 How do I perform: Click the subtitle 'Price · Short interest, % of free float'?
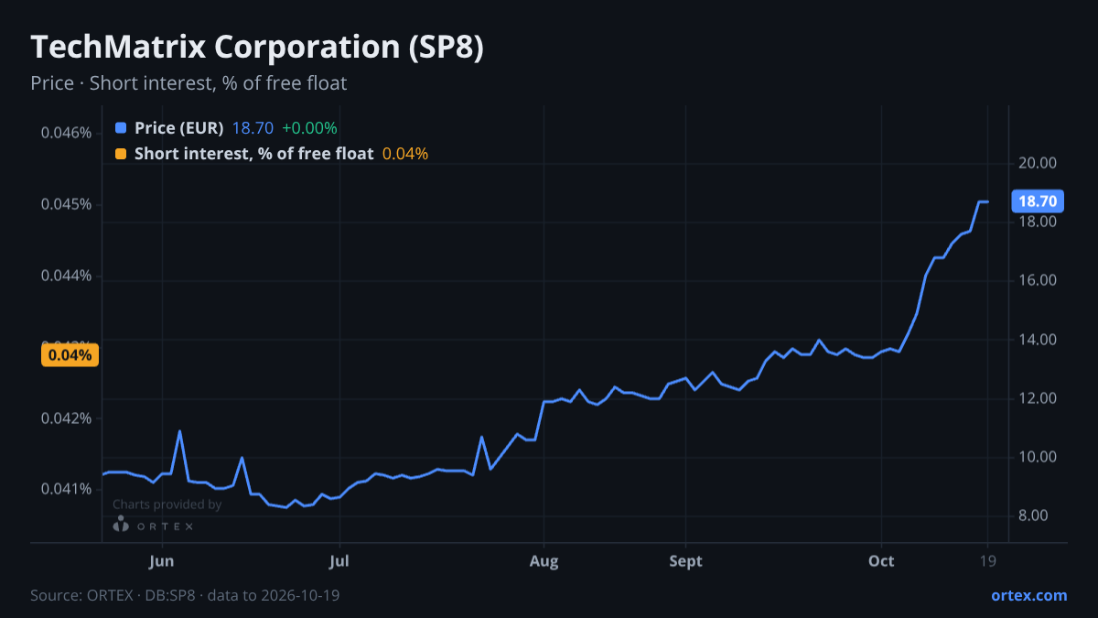188,83
